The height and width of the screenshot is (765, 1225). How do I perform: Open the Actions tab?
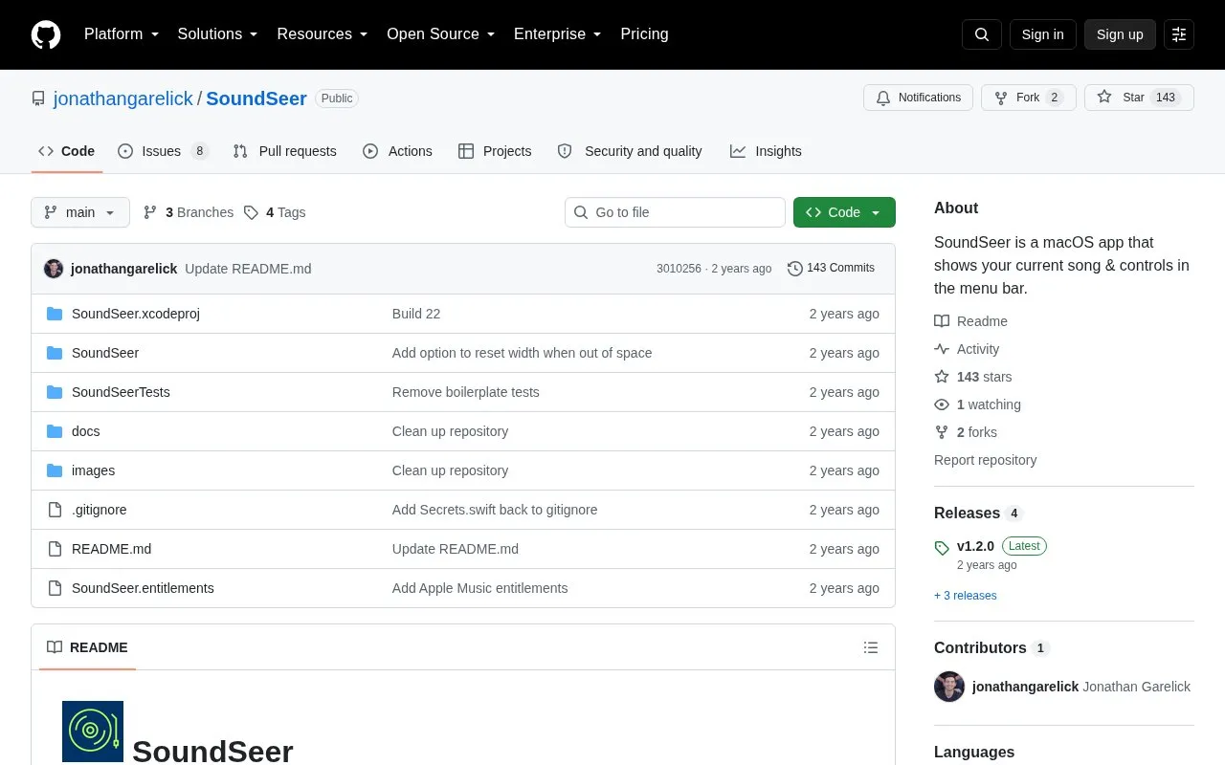(397, 151)
